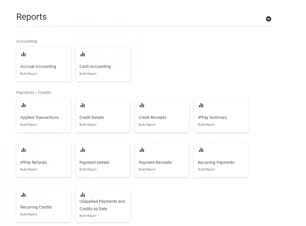Screen dimensions: 306x226
Task: Click the chart icon on IPPay Summary card
Action: click(x=201, y=105)
